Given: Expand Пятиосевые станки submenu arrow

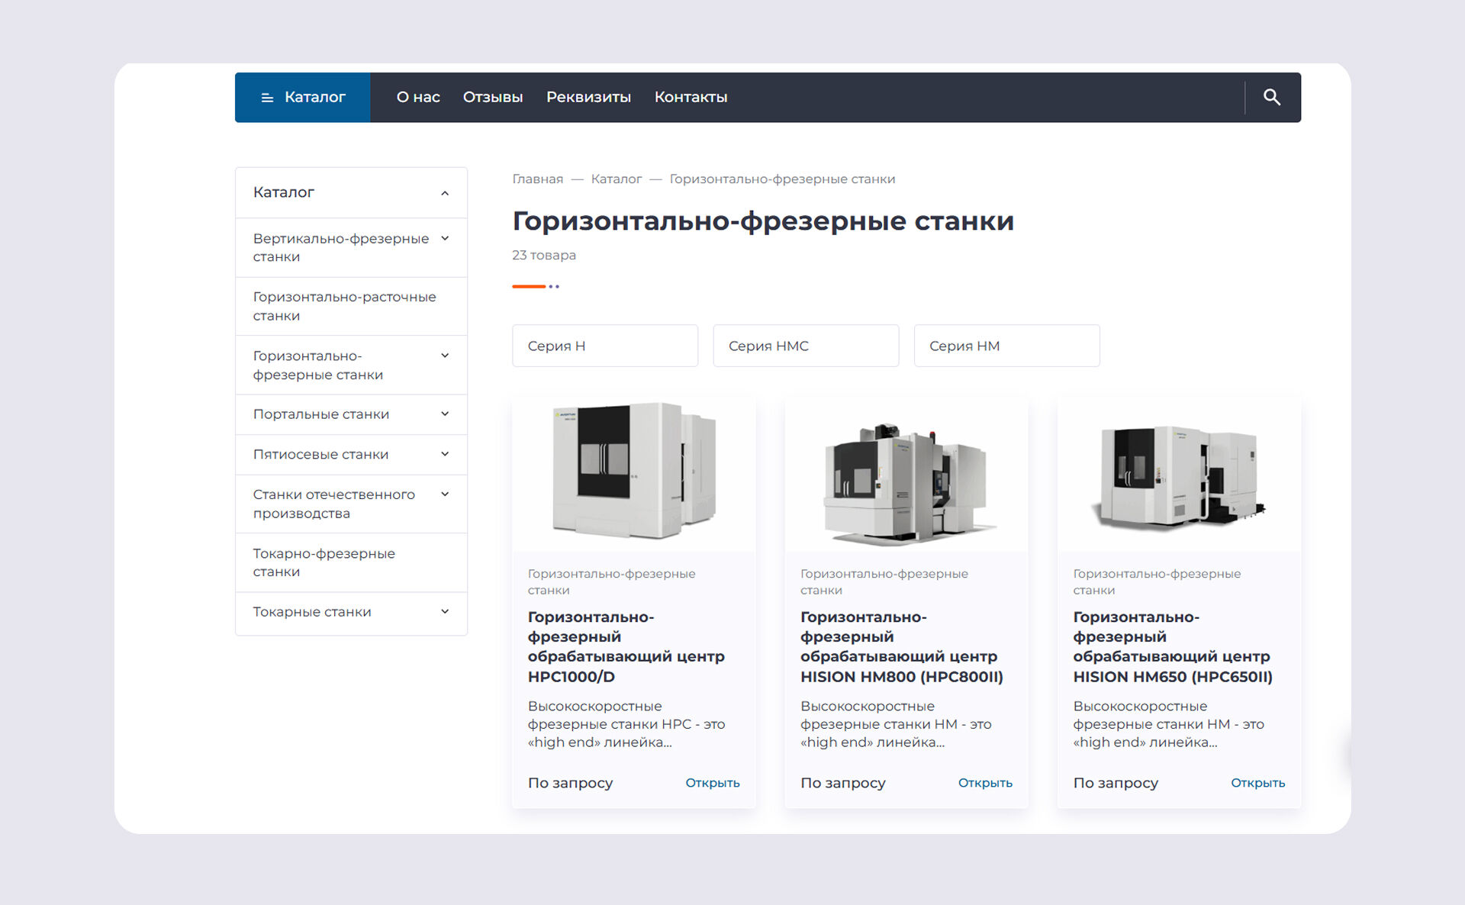Looking at the screenshot, I should click(x=445, y=455).
